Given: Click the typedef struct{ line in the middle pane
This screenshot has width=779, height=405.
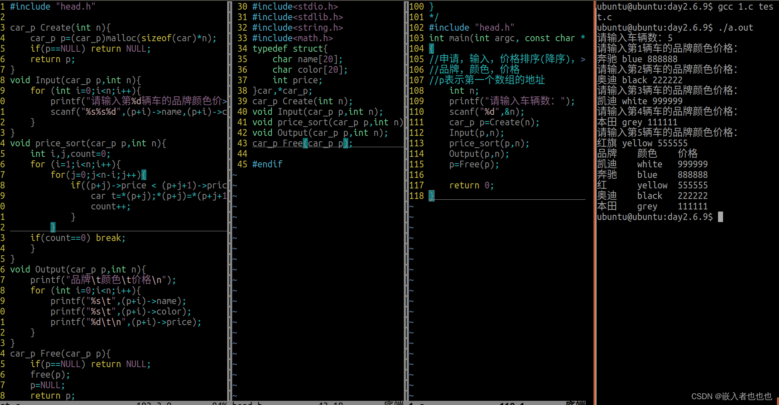Looking at the screenshot, I should point(290,48).
